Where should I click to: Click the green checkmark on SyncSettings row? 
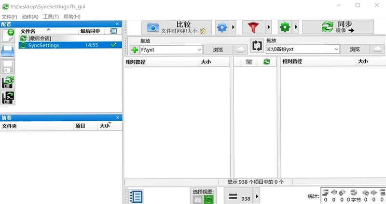[113, 45]
